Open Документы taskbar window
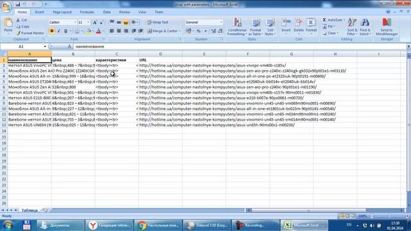411x231 pixels. [60, 225]
